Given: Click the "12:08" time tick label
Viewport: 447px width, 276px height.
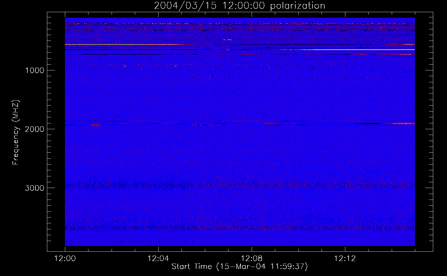Looking at the screenshot, I should [252, 259].
